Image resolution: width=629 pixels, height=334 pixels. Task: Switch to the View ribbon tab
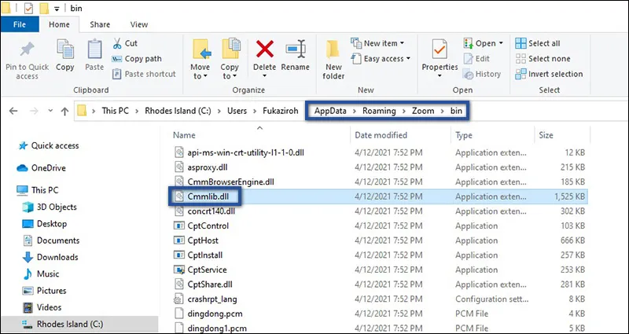click(139, 24)
